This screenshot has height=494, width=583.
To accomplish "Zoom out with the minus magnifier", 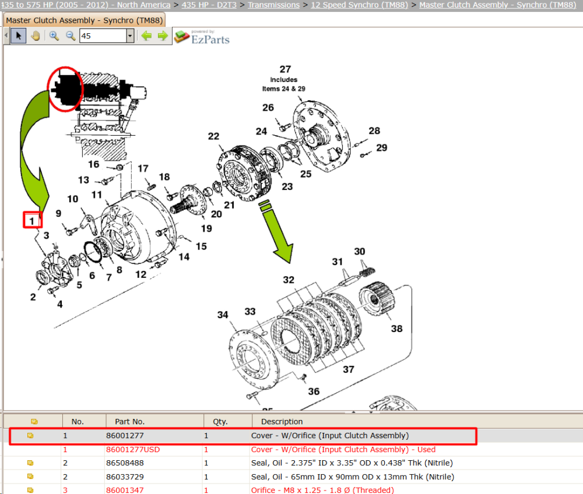I will point(71,36).
